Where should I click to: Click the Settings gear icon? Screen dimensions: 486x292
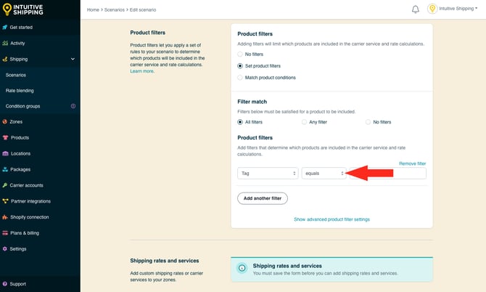coord(6,248)
